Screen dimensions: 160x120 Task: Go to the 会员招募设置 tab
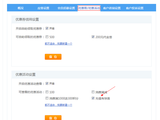[x=66, y=8]
